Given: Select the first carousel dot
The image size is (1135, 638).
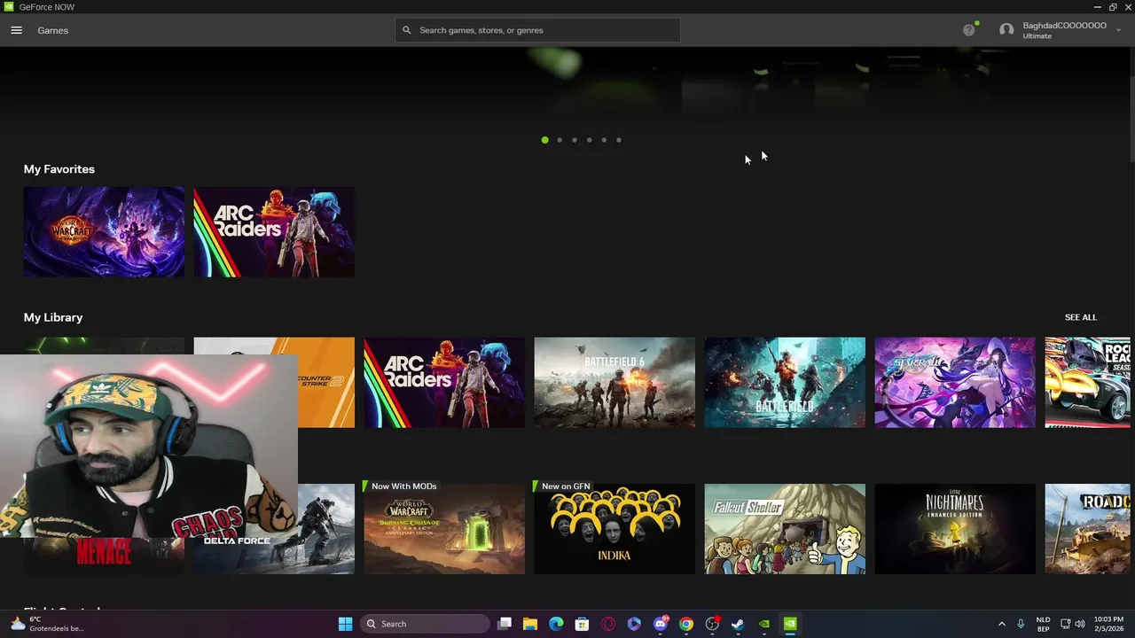Looking at the screenshot, I should tap(544, 140).
